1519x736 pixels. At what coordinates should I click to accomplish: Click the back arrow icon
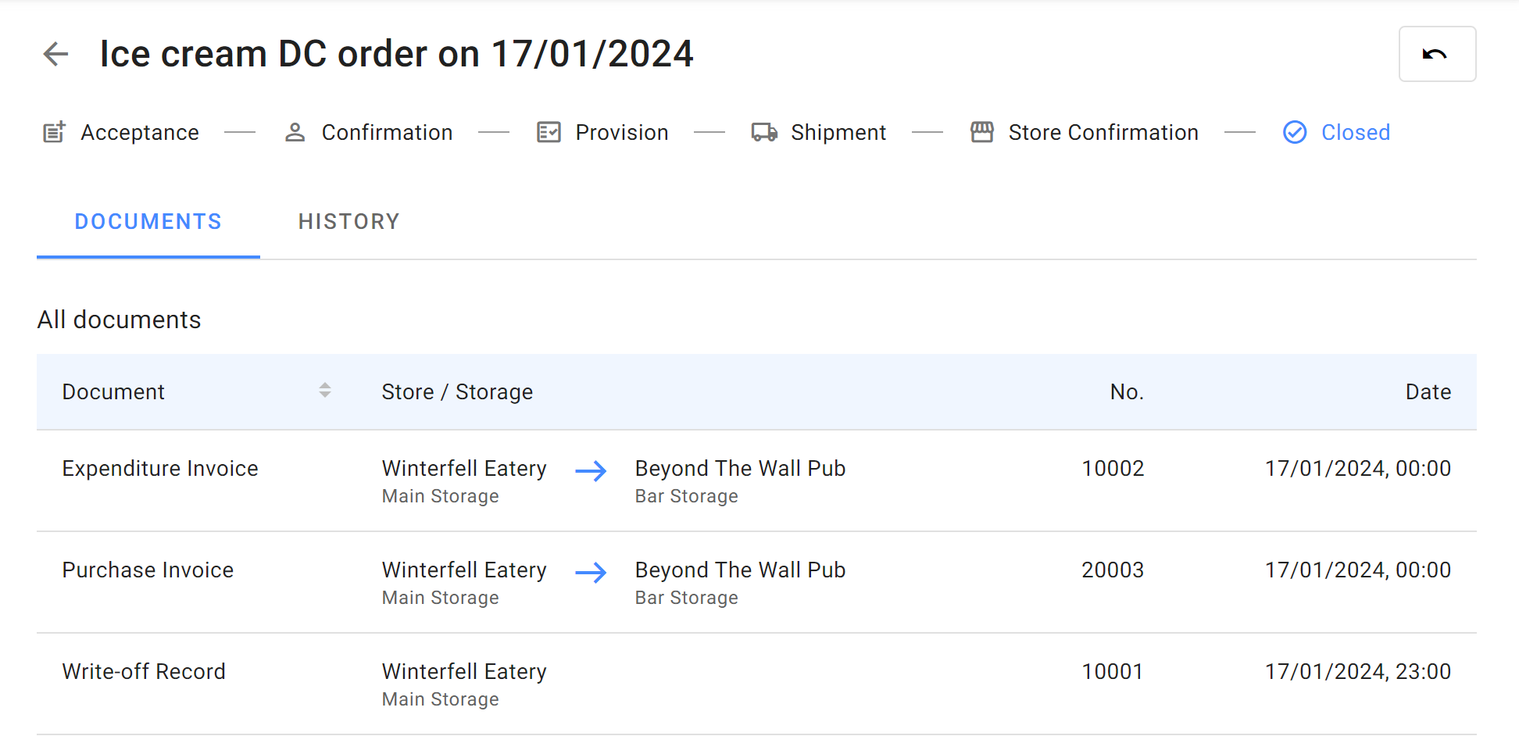(55, 54)
